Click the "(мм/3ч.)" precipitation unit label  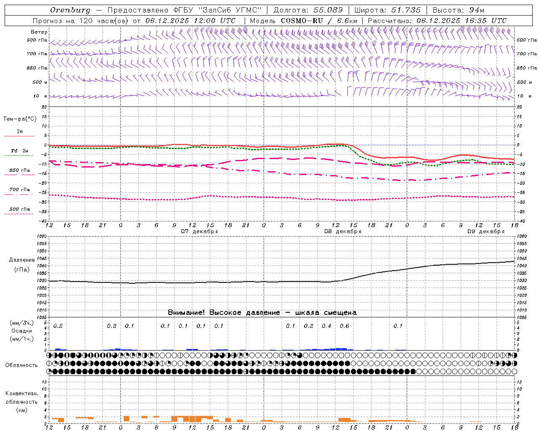tap(22, 323)
